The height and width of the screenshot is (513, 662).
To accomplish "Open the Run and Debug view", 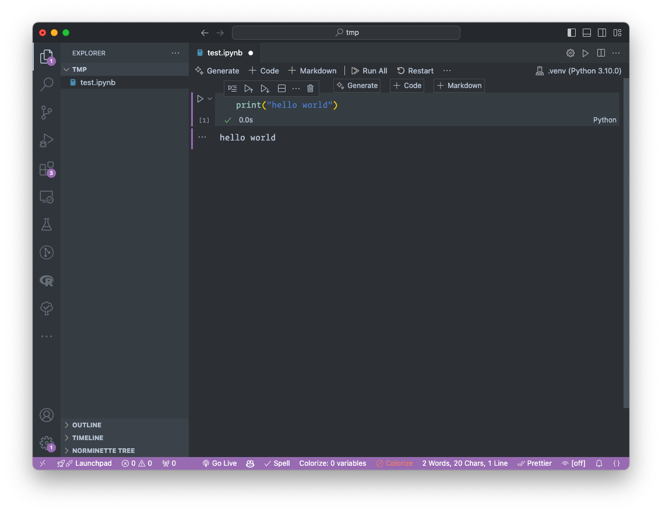I will pos(47,140).
